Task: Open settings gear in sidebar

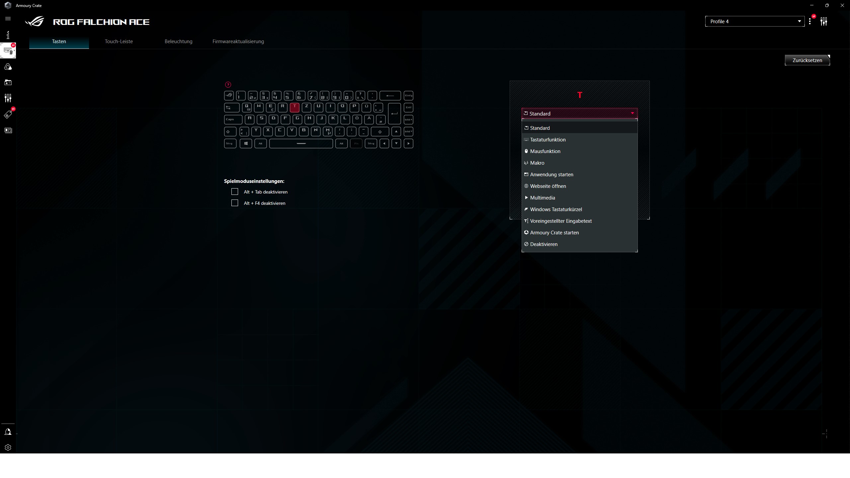Action: click(x=8, y=447)
